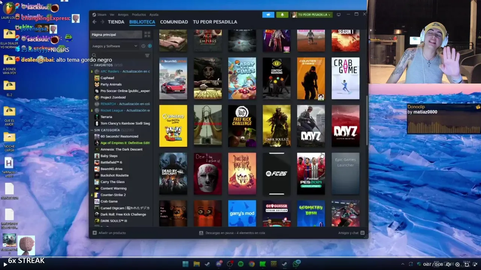Viewport: 481px width, 270px height.
Task: Click the library search magnifier
Action: (94, 55)
